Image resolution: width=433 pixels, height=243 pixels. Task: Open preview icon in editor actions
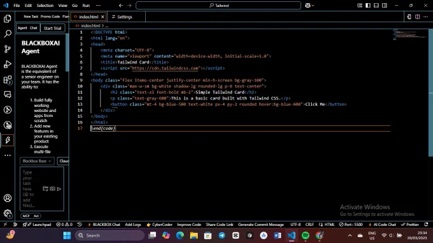[x=409, y=17]
